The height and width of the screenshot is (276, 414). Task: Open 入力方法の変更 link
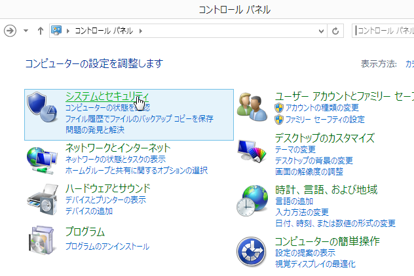pyautogui.click(x=302, y=213)
